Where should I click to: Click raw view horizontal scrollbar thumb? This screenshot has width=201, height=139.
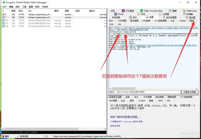[x=124, y=89]
